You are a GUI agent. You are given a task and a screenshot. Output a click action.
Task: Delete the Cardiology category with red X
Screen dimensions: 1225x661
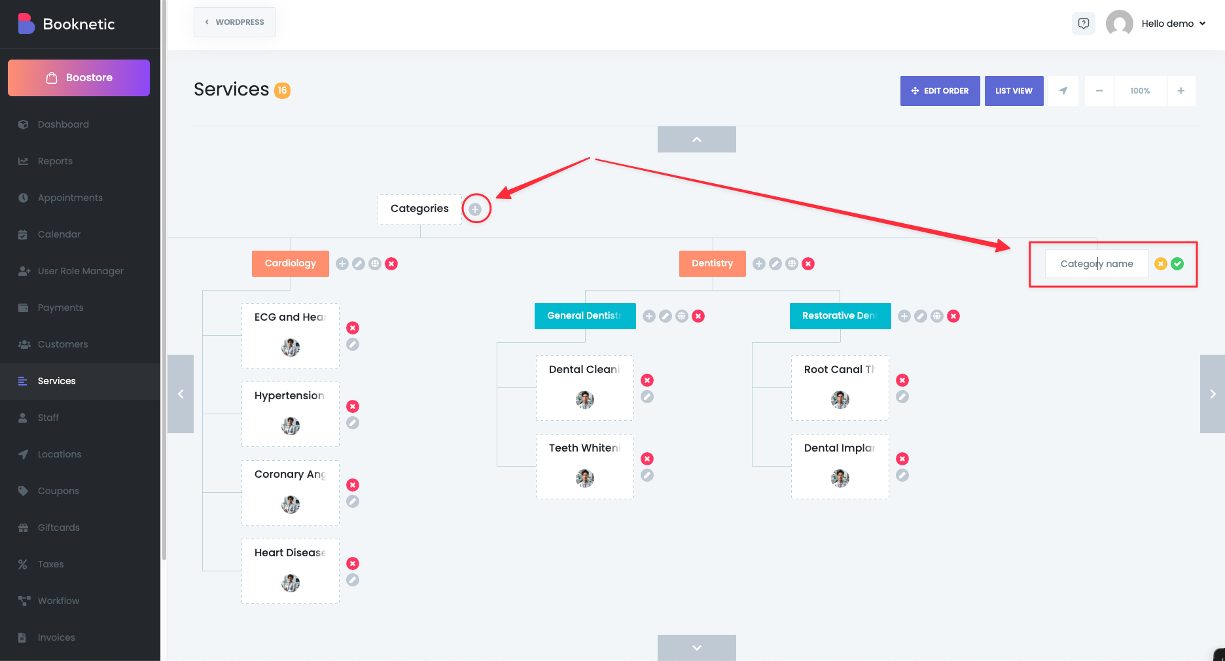pyautogui.click(x=391, y=264)
